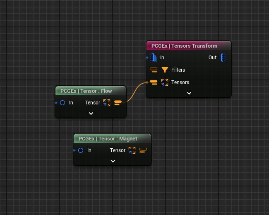Click the orange wire between Flow and Tensors
The width and height of the screenshot is (269, 215).
135,92
